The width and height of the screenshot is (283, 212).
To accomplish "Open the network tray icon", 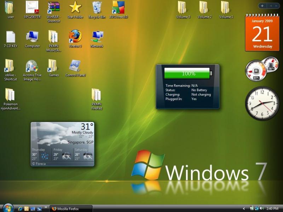I will pos(256,208).
